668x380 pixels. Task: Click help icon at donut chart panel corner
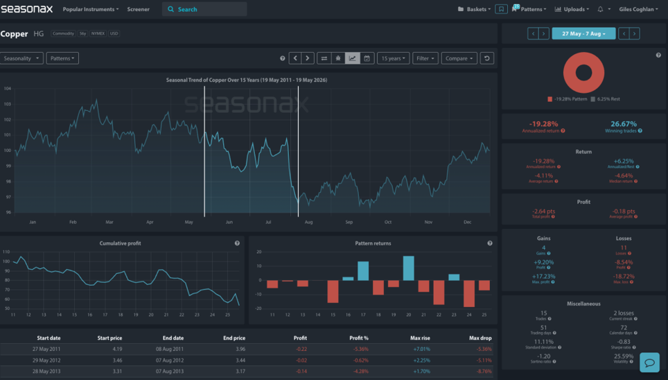658,55
